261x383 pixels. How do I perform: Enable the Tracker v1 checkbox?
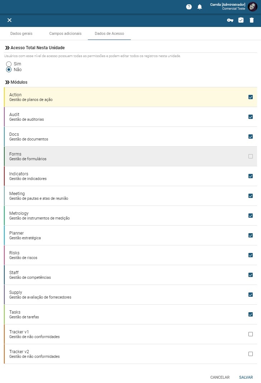coord(251,334)
